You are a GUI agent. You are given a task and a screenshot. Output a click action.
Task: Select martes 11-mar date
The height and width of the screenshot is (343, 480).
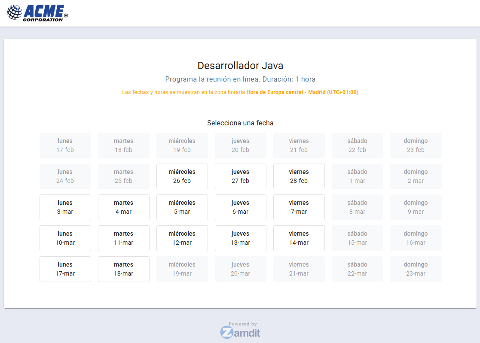[123, 238]
